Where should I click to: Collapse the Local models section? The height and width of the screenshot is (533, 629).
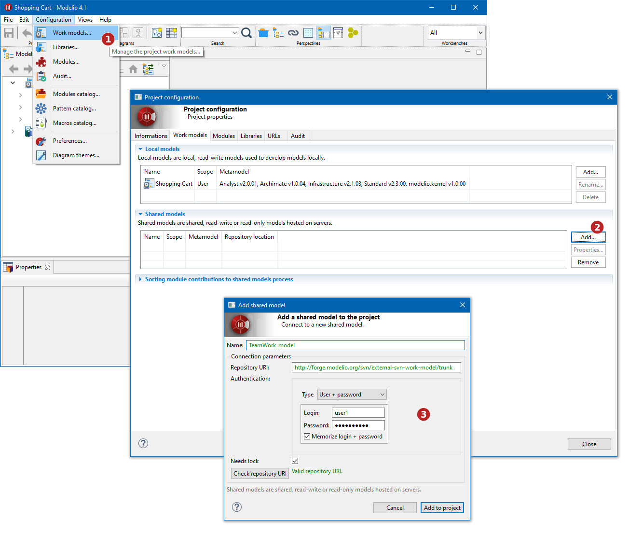140,149
